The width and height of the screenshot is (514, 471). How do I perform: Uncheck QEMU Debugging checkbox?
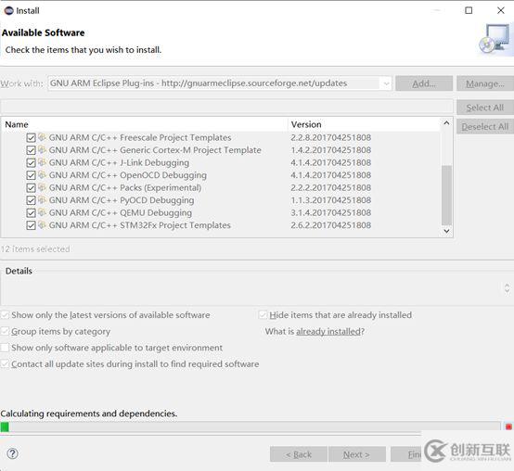point(31,213)
